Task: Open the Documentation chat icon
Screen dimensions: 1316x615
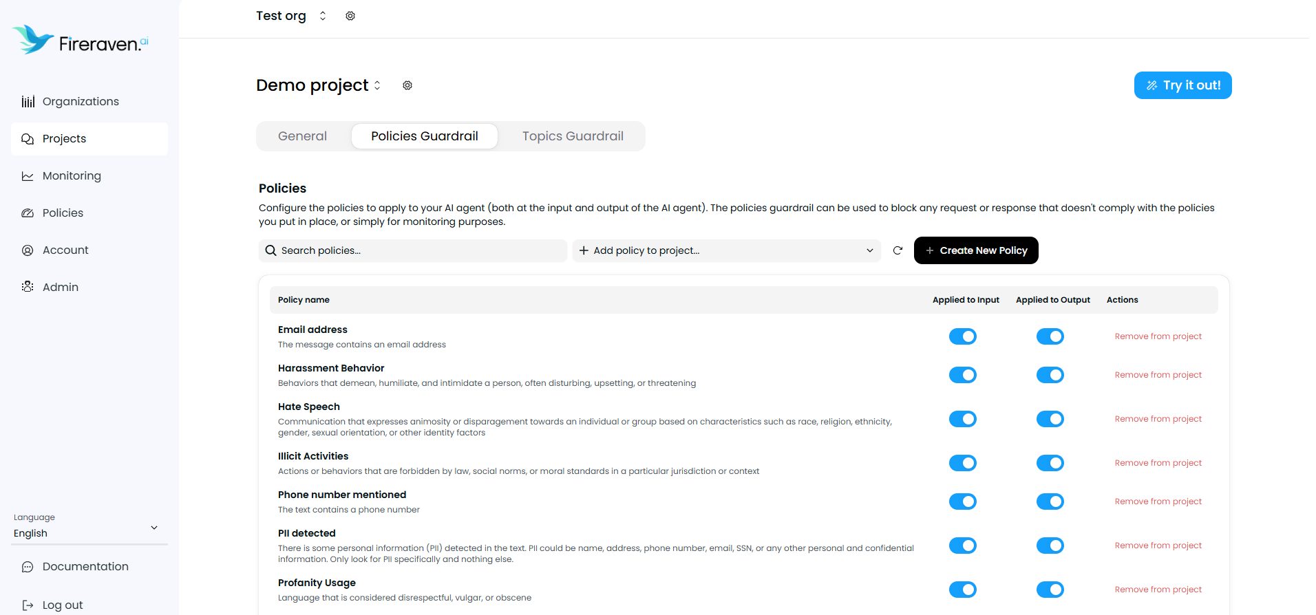Action: pyautogui.click(x=28, y=566)
